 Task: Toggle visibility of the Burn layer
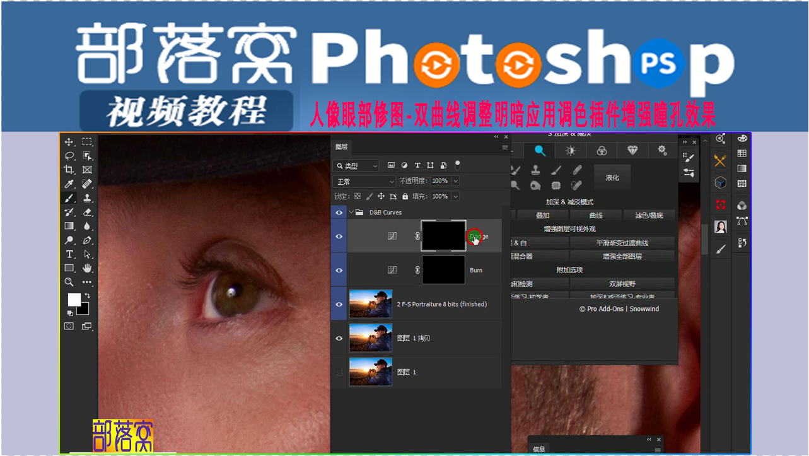coord(339,270)
